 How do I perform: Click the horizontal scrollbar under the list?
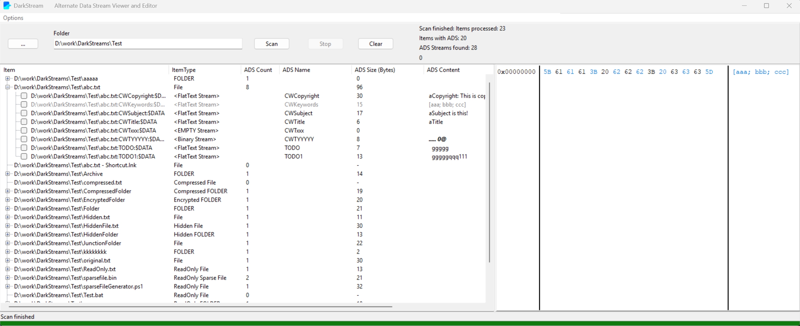pos(200,307)
